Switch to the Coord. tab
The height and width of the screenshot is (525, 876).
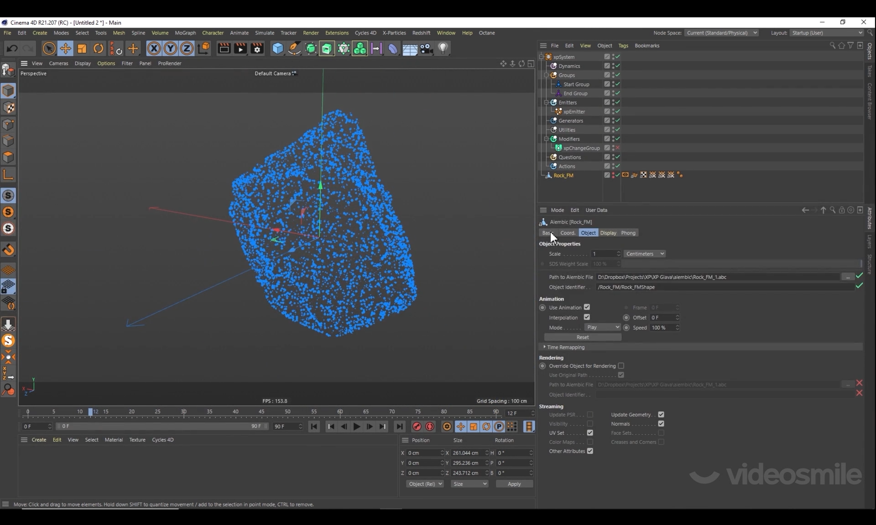click(x=568, y=233)
